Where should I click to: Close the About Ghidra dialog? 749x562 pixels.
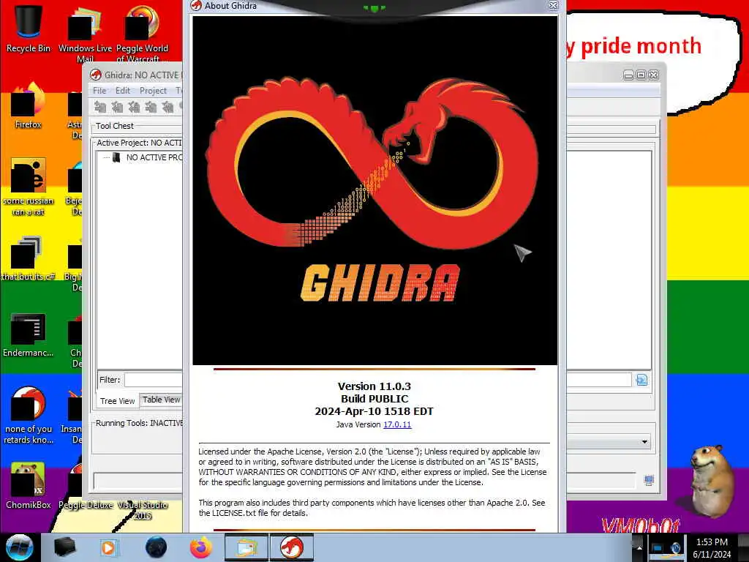553,6
